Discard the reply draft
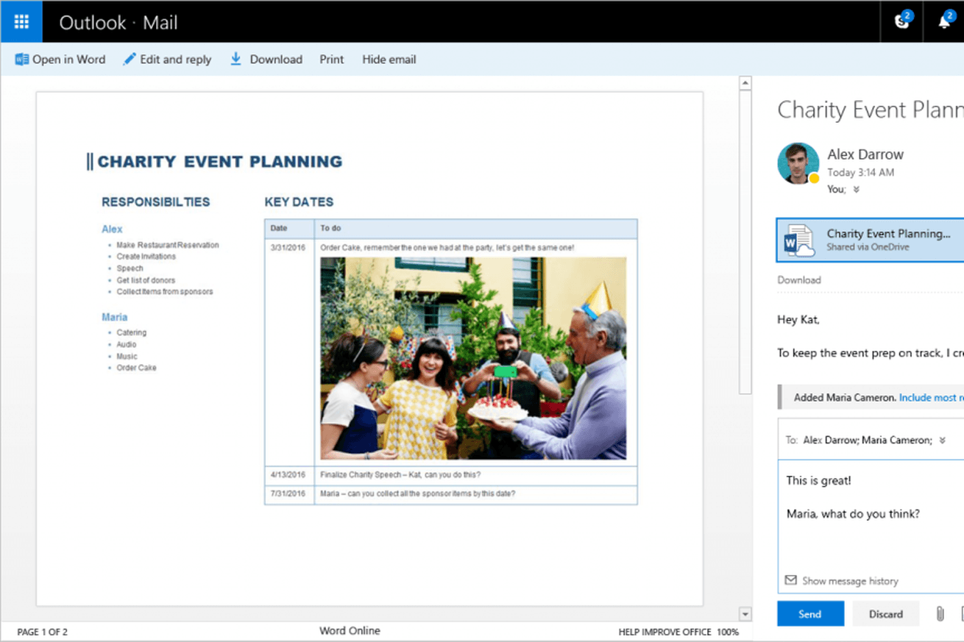Image resolution: width=964 pixels, height=642 pixels. click(885, 614)
